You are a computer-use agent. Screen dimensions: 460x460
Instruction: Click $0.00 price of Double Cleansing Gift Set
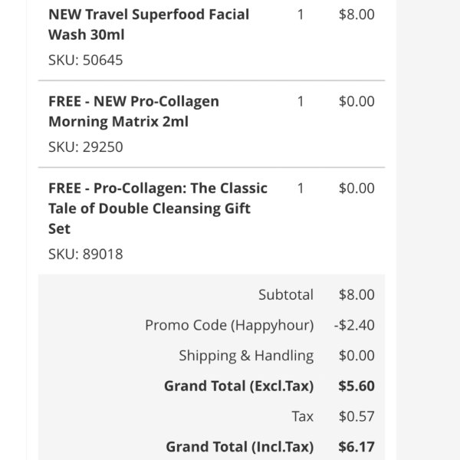[x=356, y=189]
